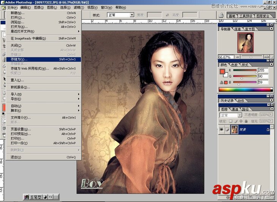Choose 新建 New from File menu
The height and width of the screenshot is (202, 277).
point(44,13)
